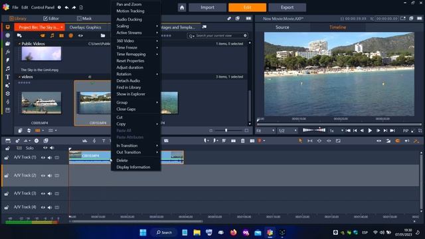Click the Export button
Viewport: 425px width, 239px height.
point(287,7)
